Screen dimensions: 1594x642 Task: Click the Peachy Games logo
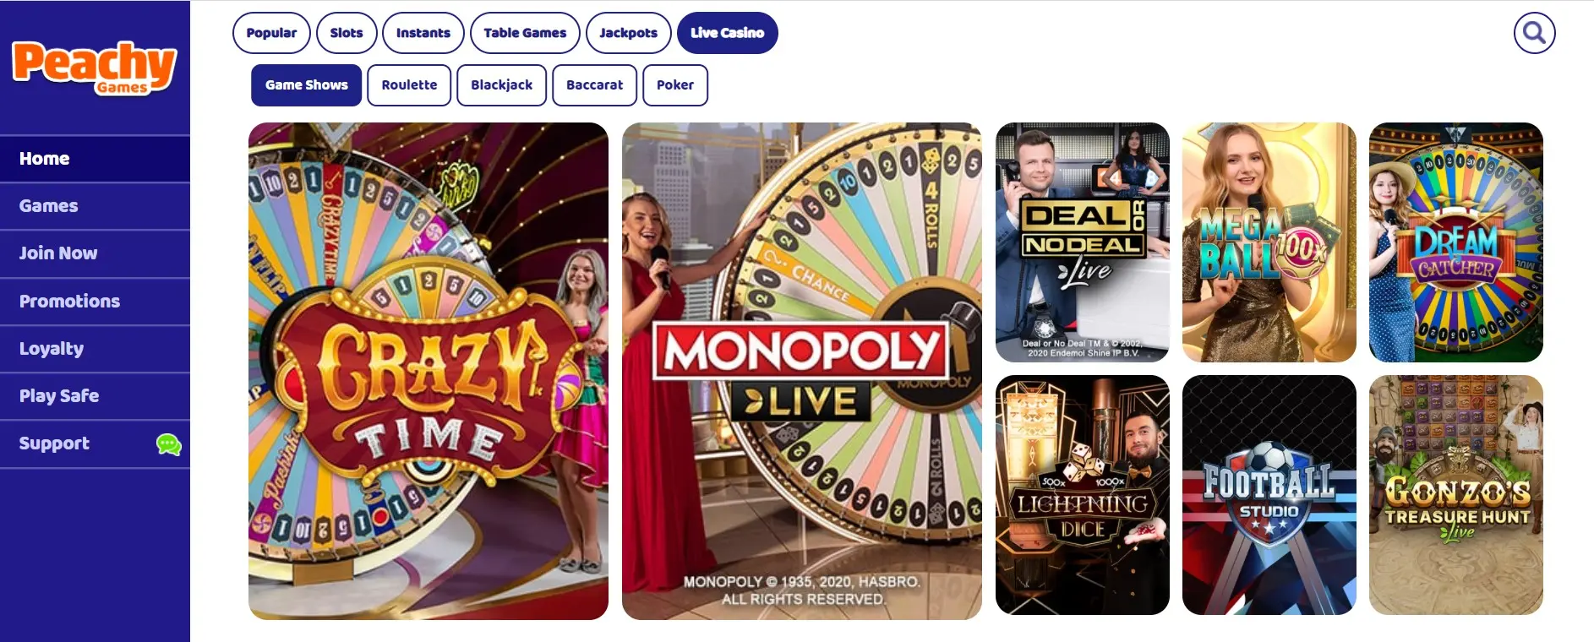click(x=94, y=68)
